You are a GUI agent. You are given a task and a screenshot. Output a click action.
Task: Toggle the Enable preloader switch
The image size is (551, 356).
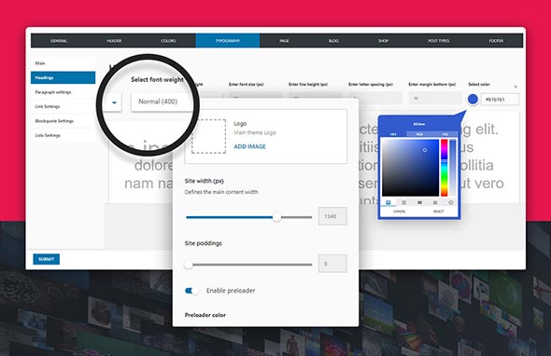(x=191, y=291)
